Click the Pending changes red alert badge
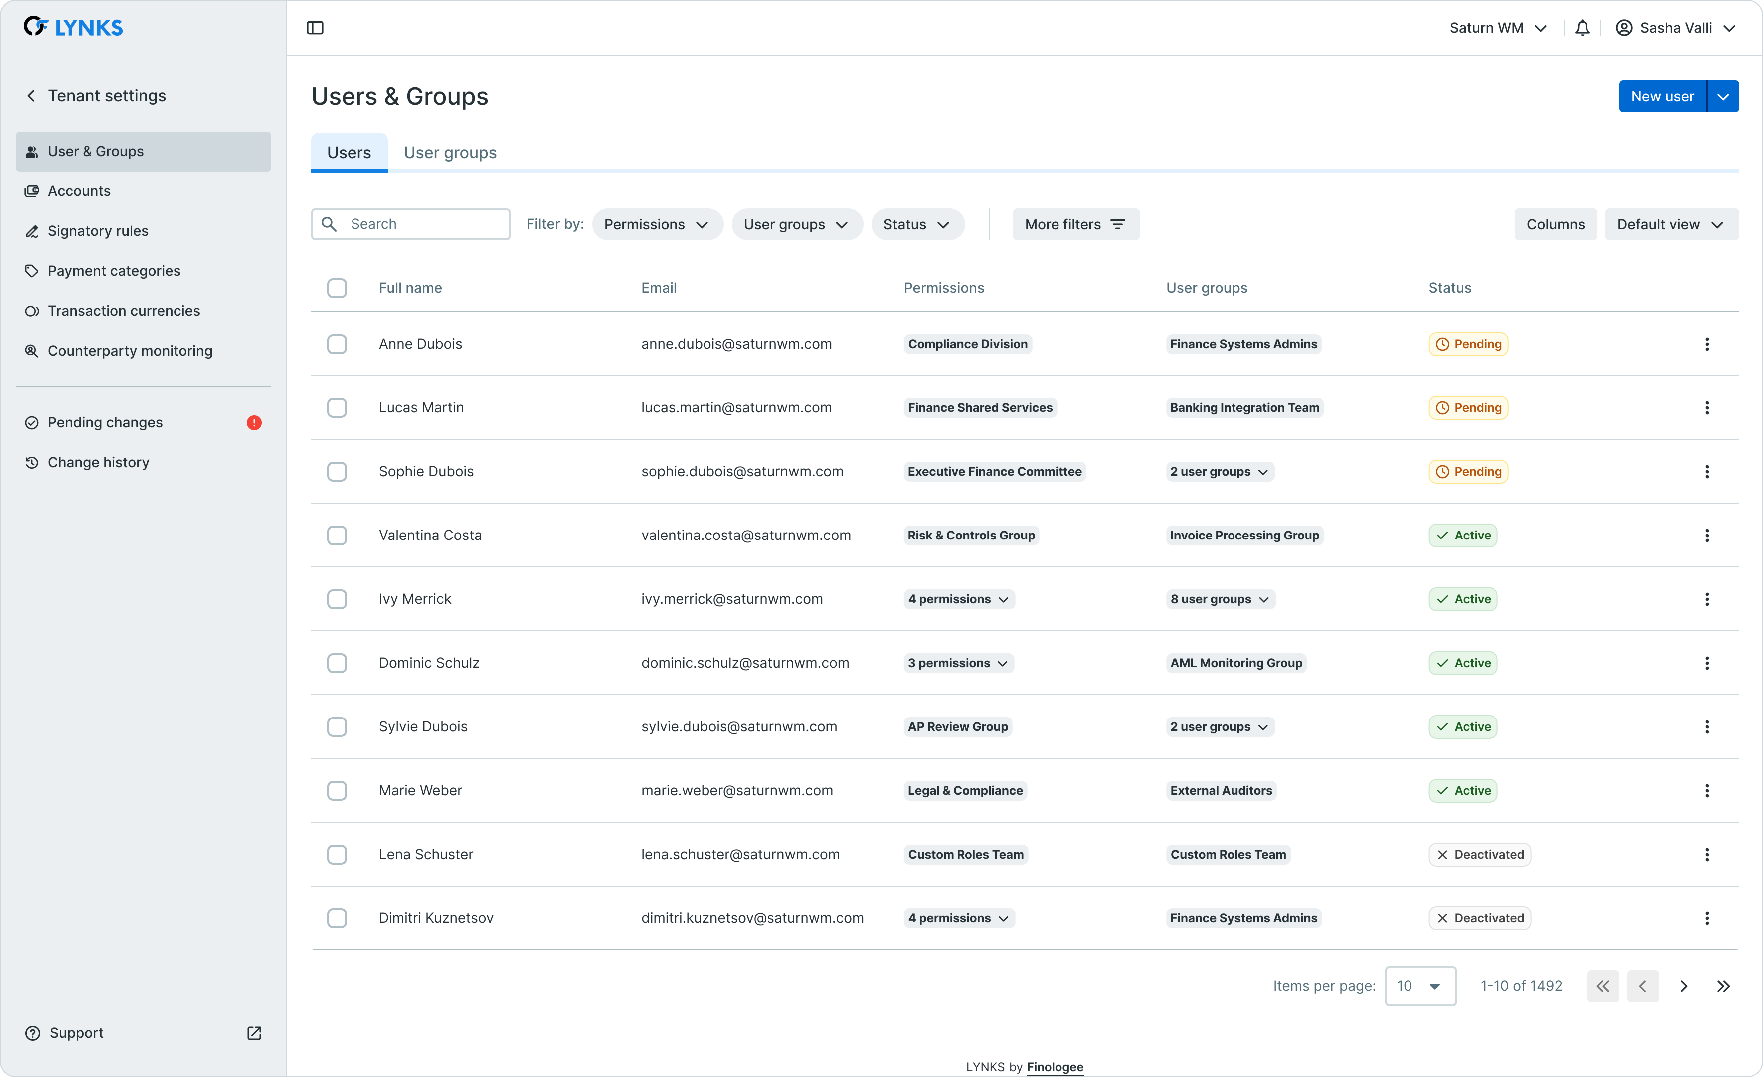This screenshot has width=1763, height=1077. pos(254,423)
